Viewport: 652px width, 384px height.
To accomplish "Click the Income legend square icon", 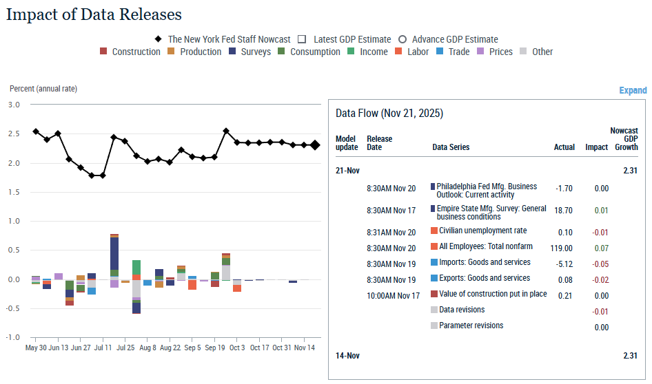I will click(x=352, y=52).
